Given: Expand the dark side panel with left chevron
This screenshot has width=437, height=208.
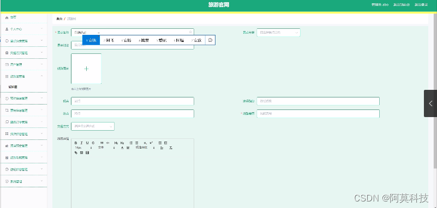Looking at the screenshot, I should tap(430, 103).
